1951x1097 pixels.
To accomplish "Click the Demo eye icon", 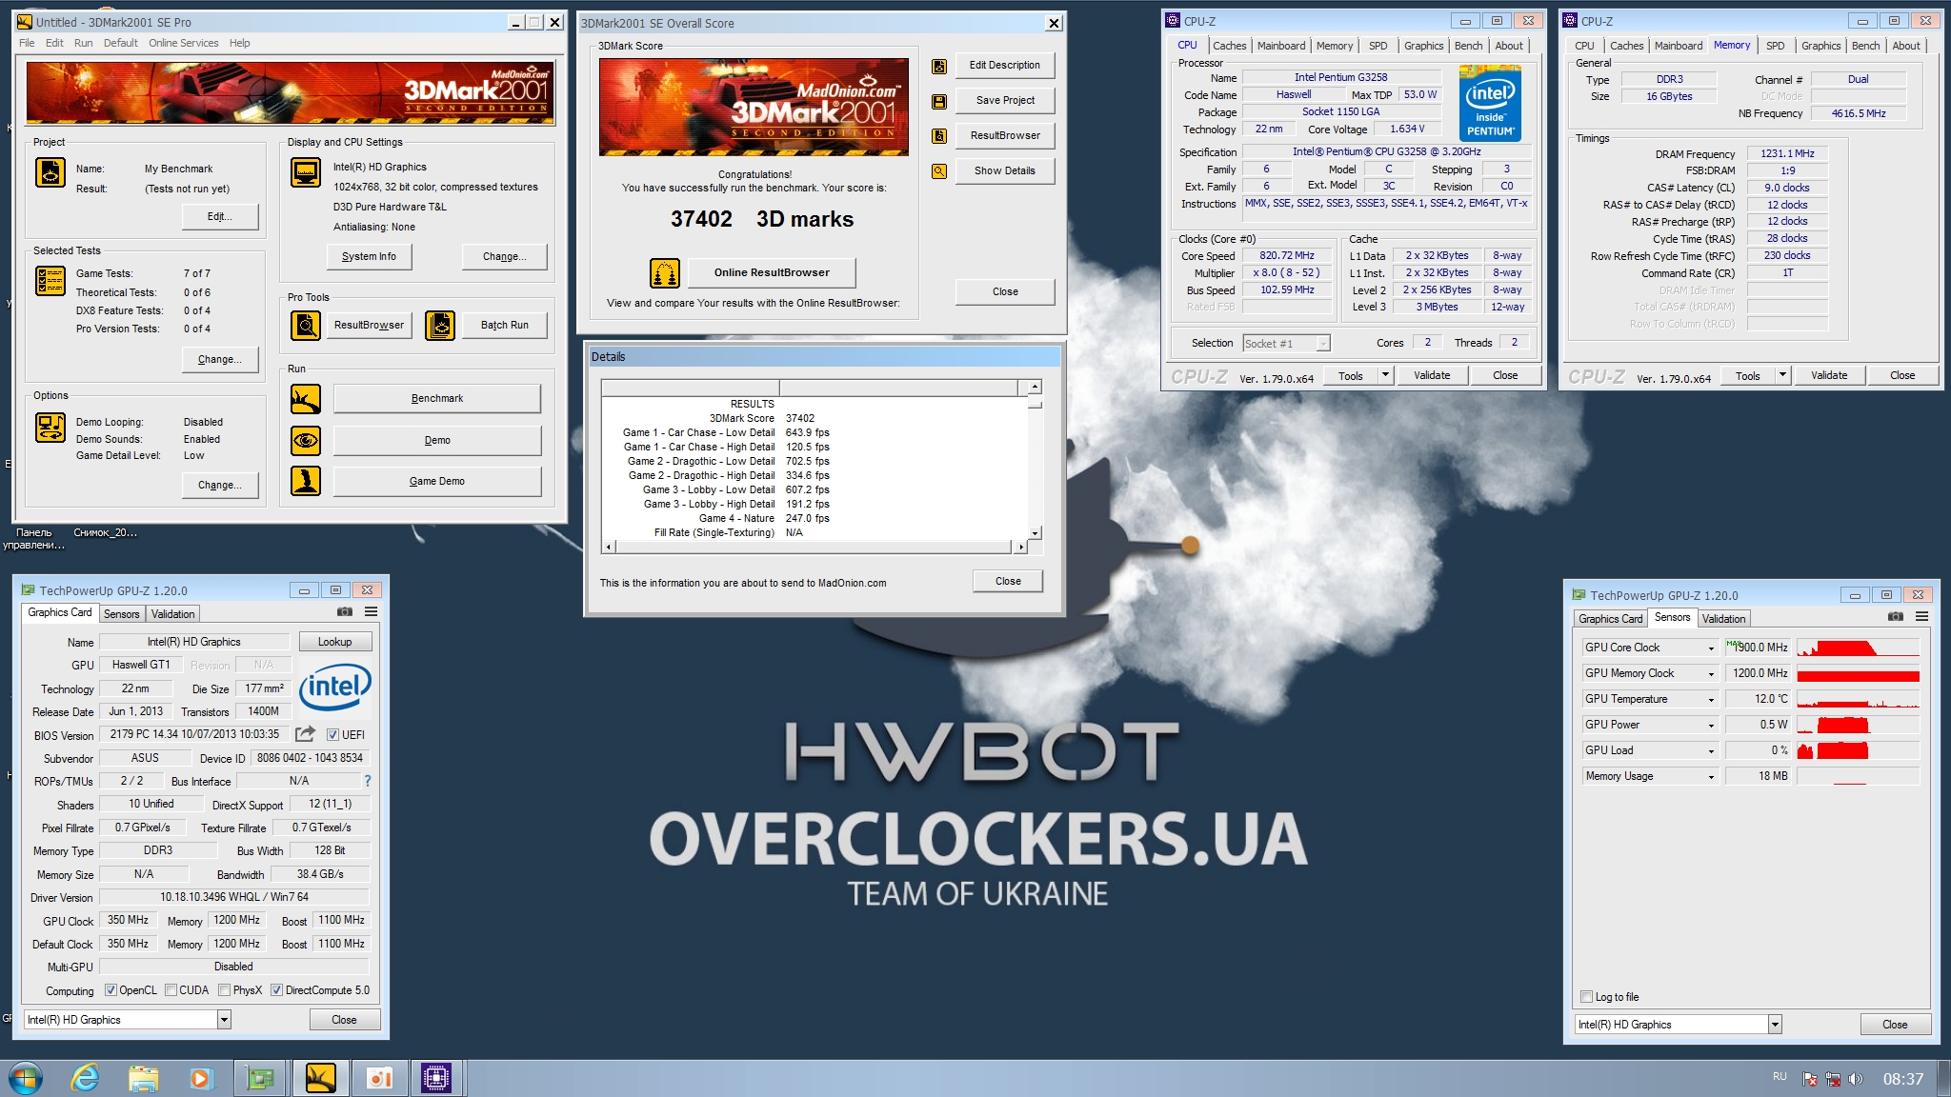I will tap(306, 440).
